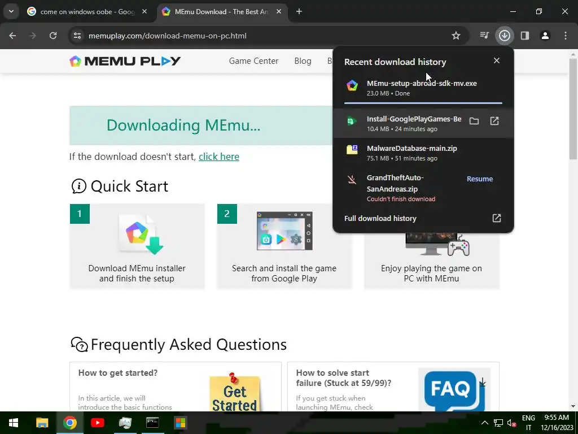Click the FAQ speech bubble image

454,390
